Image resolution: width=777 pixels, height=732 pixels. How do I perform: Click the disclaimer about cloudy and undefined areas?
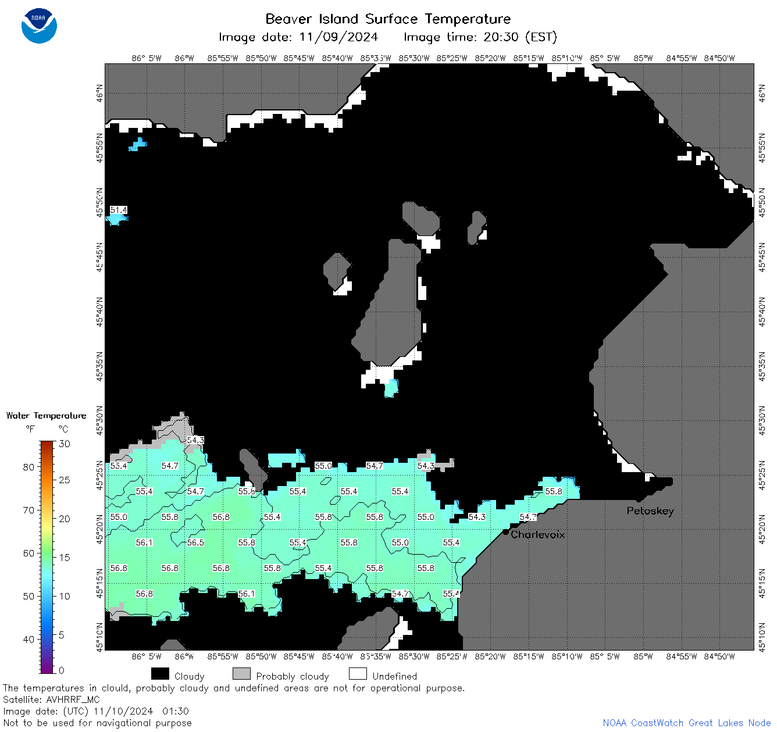tap(234, 688)
